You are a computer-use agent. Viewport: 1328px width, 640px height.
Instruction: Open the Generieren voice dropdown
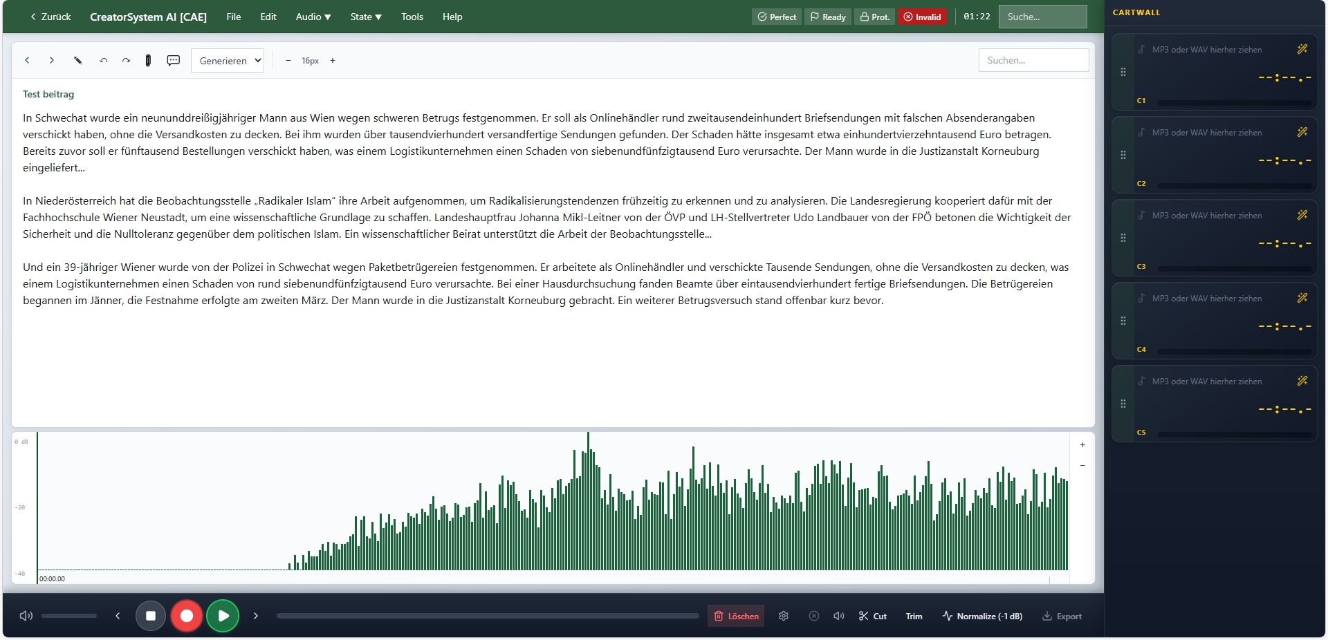[x=227, y=61]
